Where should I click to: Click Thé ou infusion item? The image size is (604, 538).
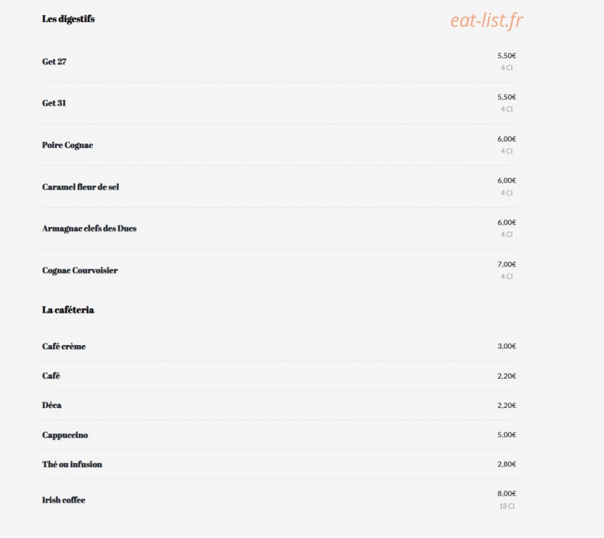coord(72,465)
